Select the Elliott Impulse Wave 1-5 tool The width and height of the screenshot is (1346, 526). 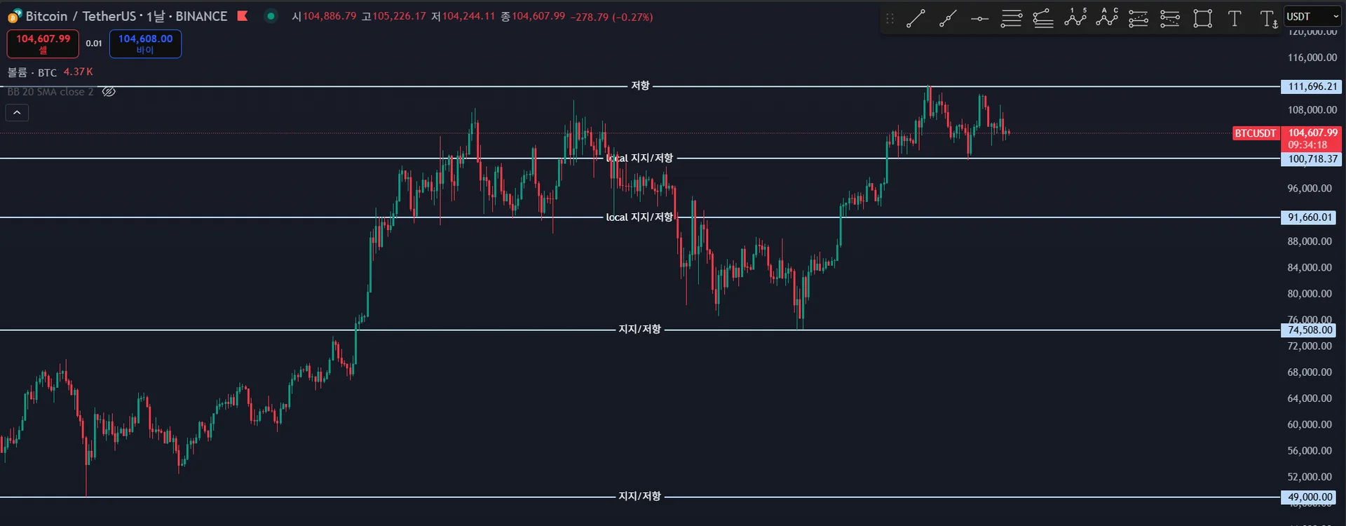coord(1075,18)
